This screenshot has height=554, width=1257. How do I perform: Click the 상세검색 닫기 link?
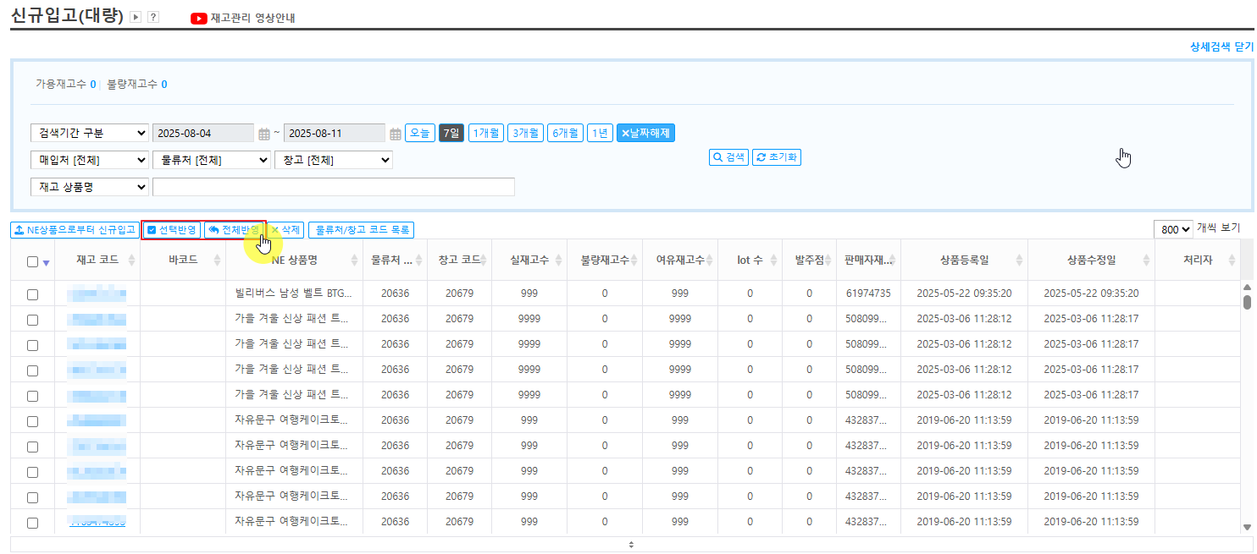coord(1221,47)
